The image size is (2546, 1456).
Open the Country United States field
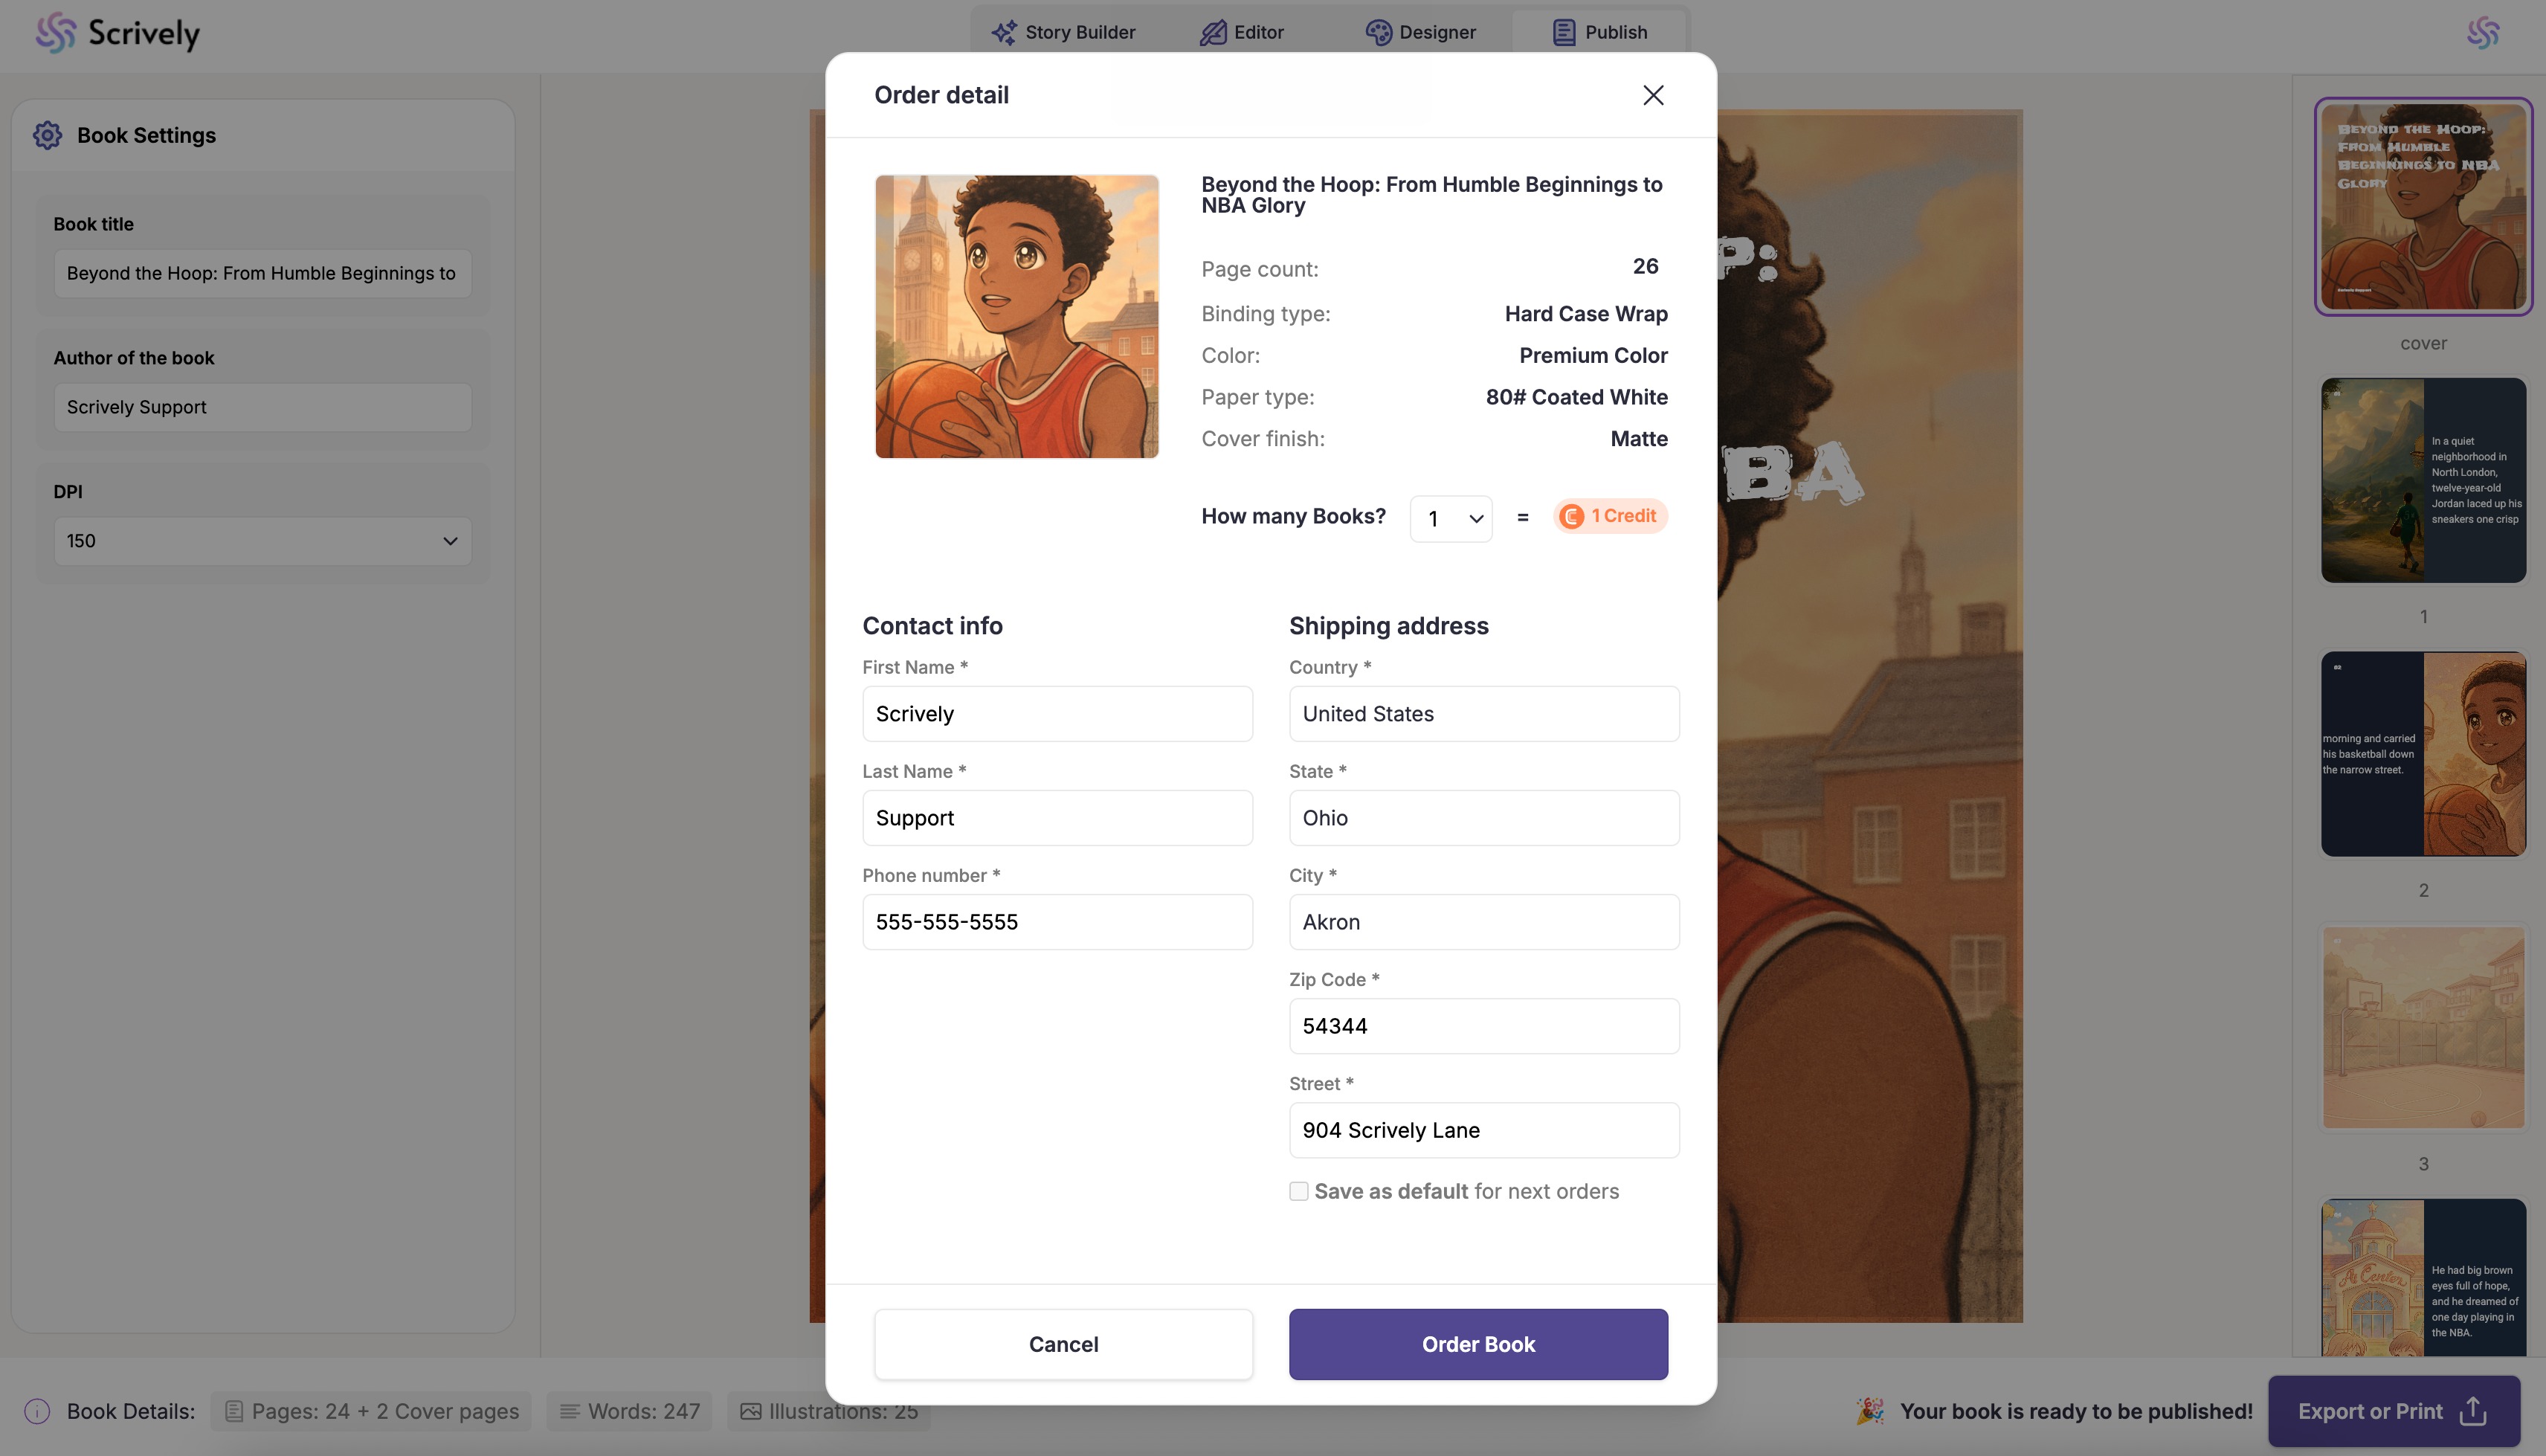click(1483, 714)
